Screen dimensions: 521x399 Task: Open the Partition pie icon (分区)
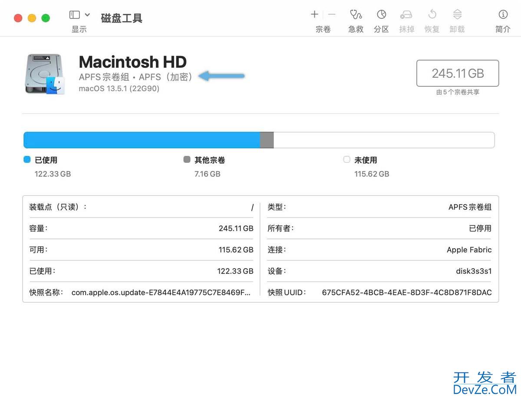[x=381, y=15]
